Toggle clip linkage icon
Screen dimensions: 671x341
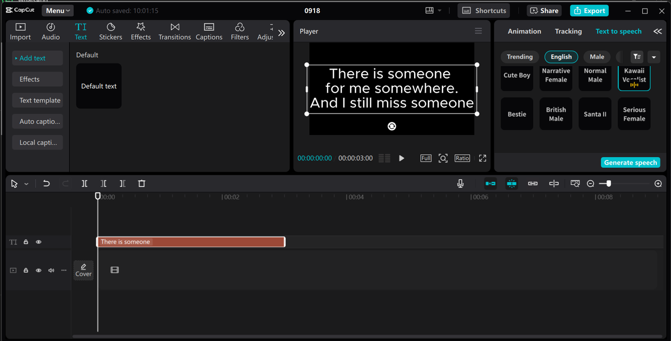pyautogui.click(x=533, y=184)
